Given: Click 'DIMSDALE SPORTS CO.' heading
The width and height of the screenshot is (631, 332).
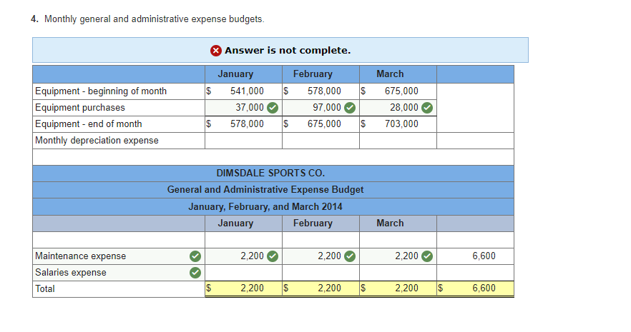Looking at the screenshot, I should click(270, 173).
